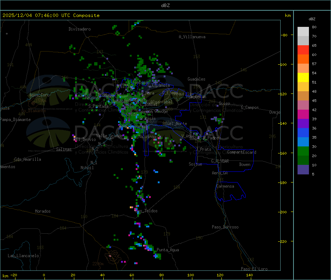Click the 'Paso_Barroso' map label

pyautogui.click(x=225, y=227)
